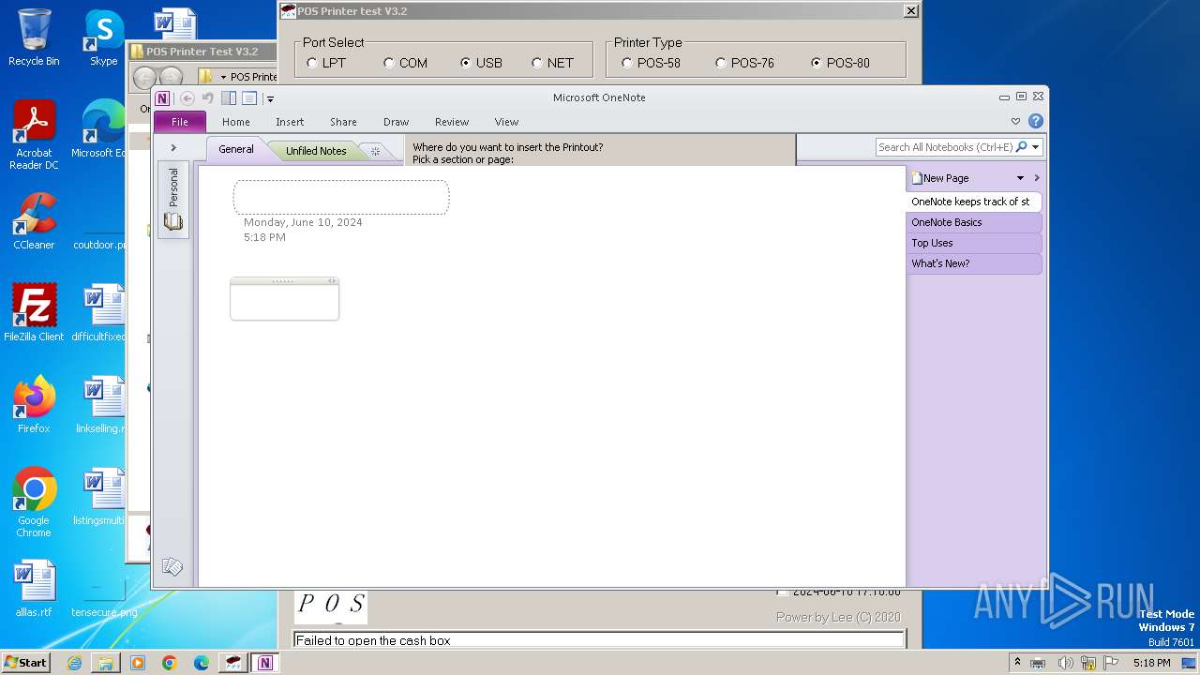Open Acrobat Reader DC desktop icon
The image size is (1200, 675).
(x=34, y=135)
